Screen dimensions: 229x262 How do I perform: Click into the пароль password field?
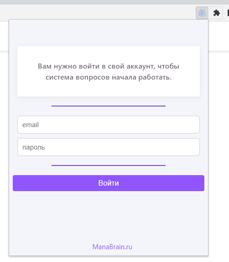(109, 147)
